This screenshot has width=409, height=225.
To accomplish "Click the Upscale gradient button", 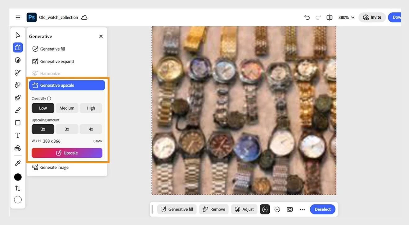I will click(x=67, y=153).
